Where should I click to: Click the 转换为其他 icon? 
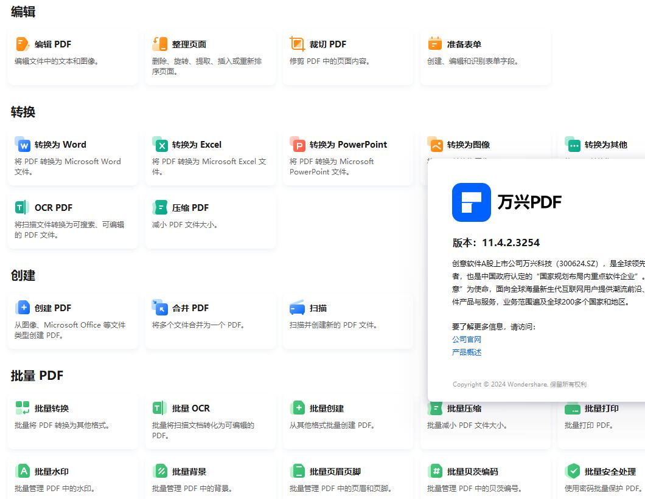click(572, 144)
